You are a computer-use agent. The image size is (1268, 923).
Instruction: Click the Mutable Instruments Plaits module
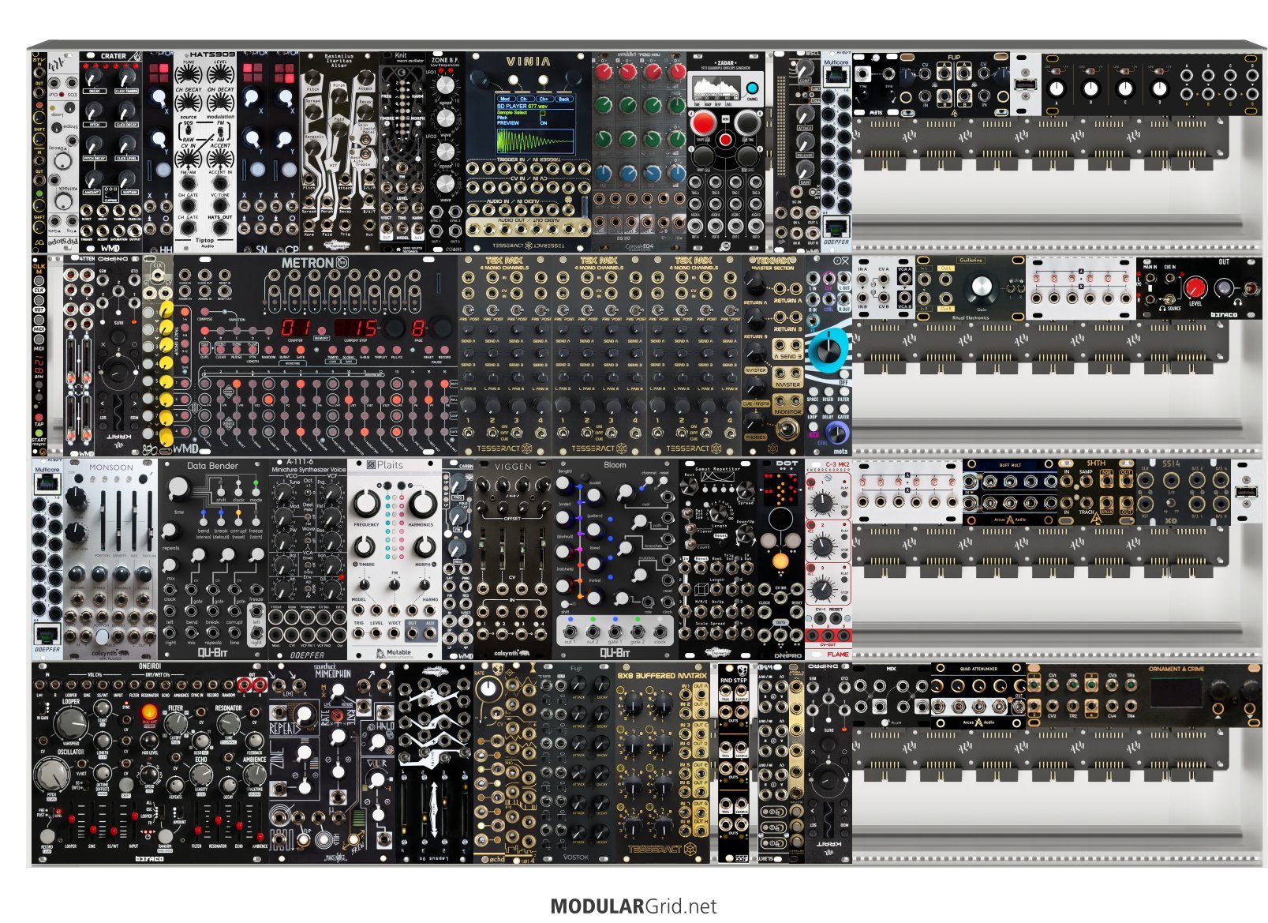(x=395, y=559)
